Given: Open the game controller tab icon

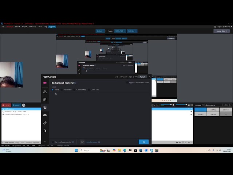Looking at the screenshot, I should [45, 115].
